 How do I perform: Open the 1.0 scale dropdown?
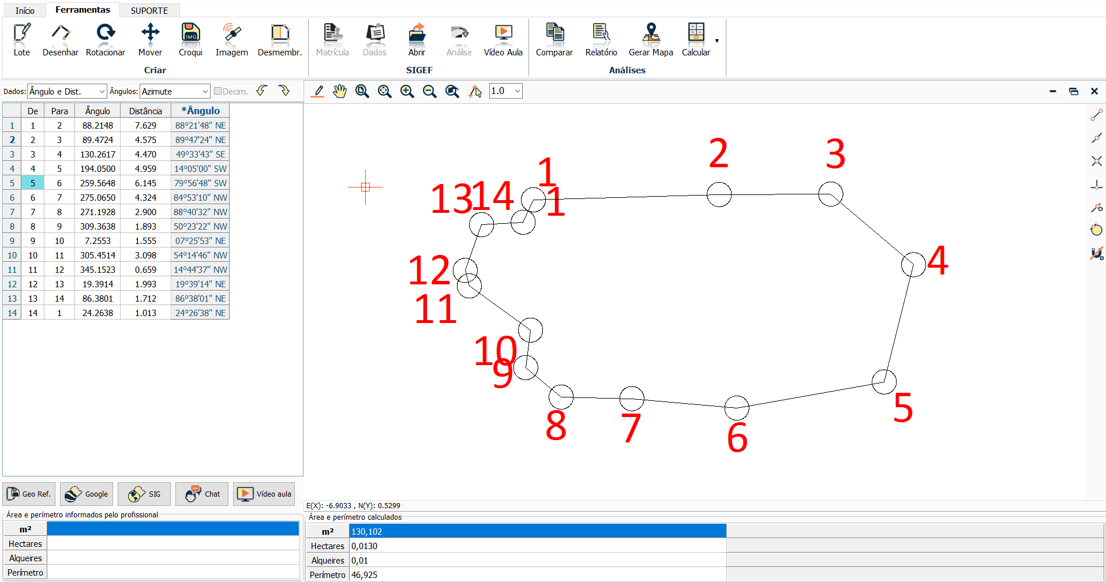pos(505,91)
